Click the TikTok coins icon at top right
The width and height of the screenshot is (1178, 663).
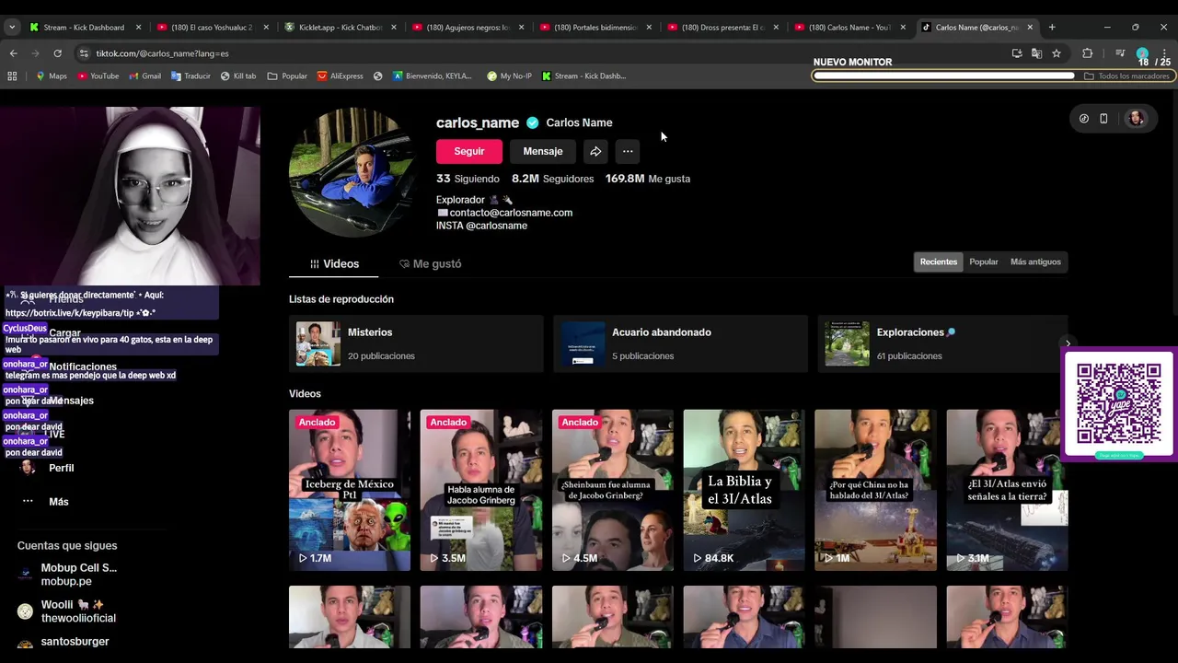point(1084,118)
